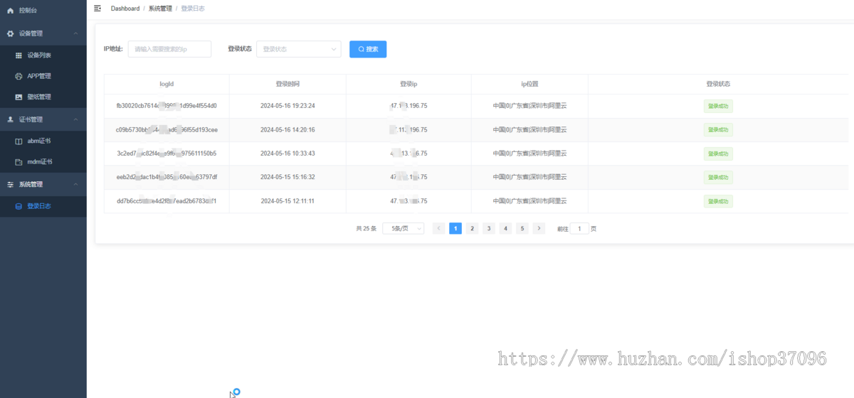Screen dimensions: 854x398
Task: Click 登录成功 tag in 15:16:32 row
Action: pyautogui.click(x=718, y=178)
